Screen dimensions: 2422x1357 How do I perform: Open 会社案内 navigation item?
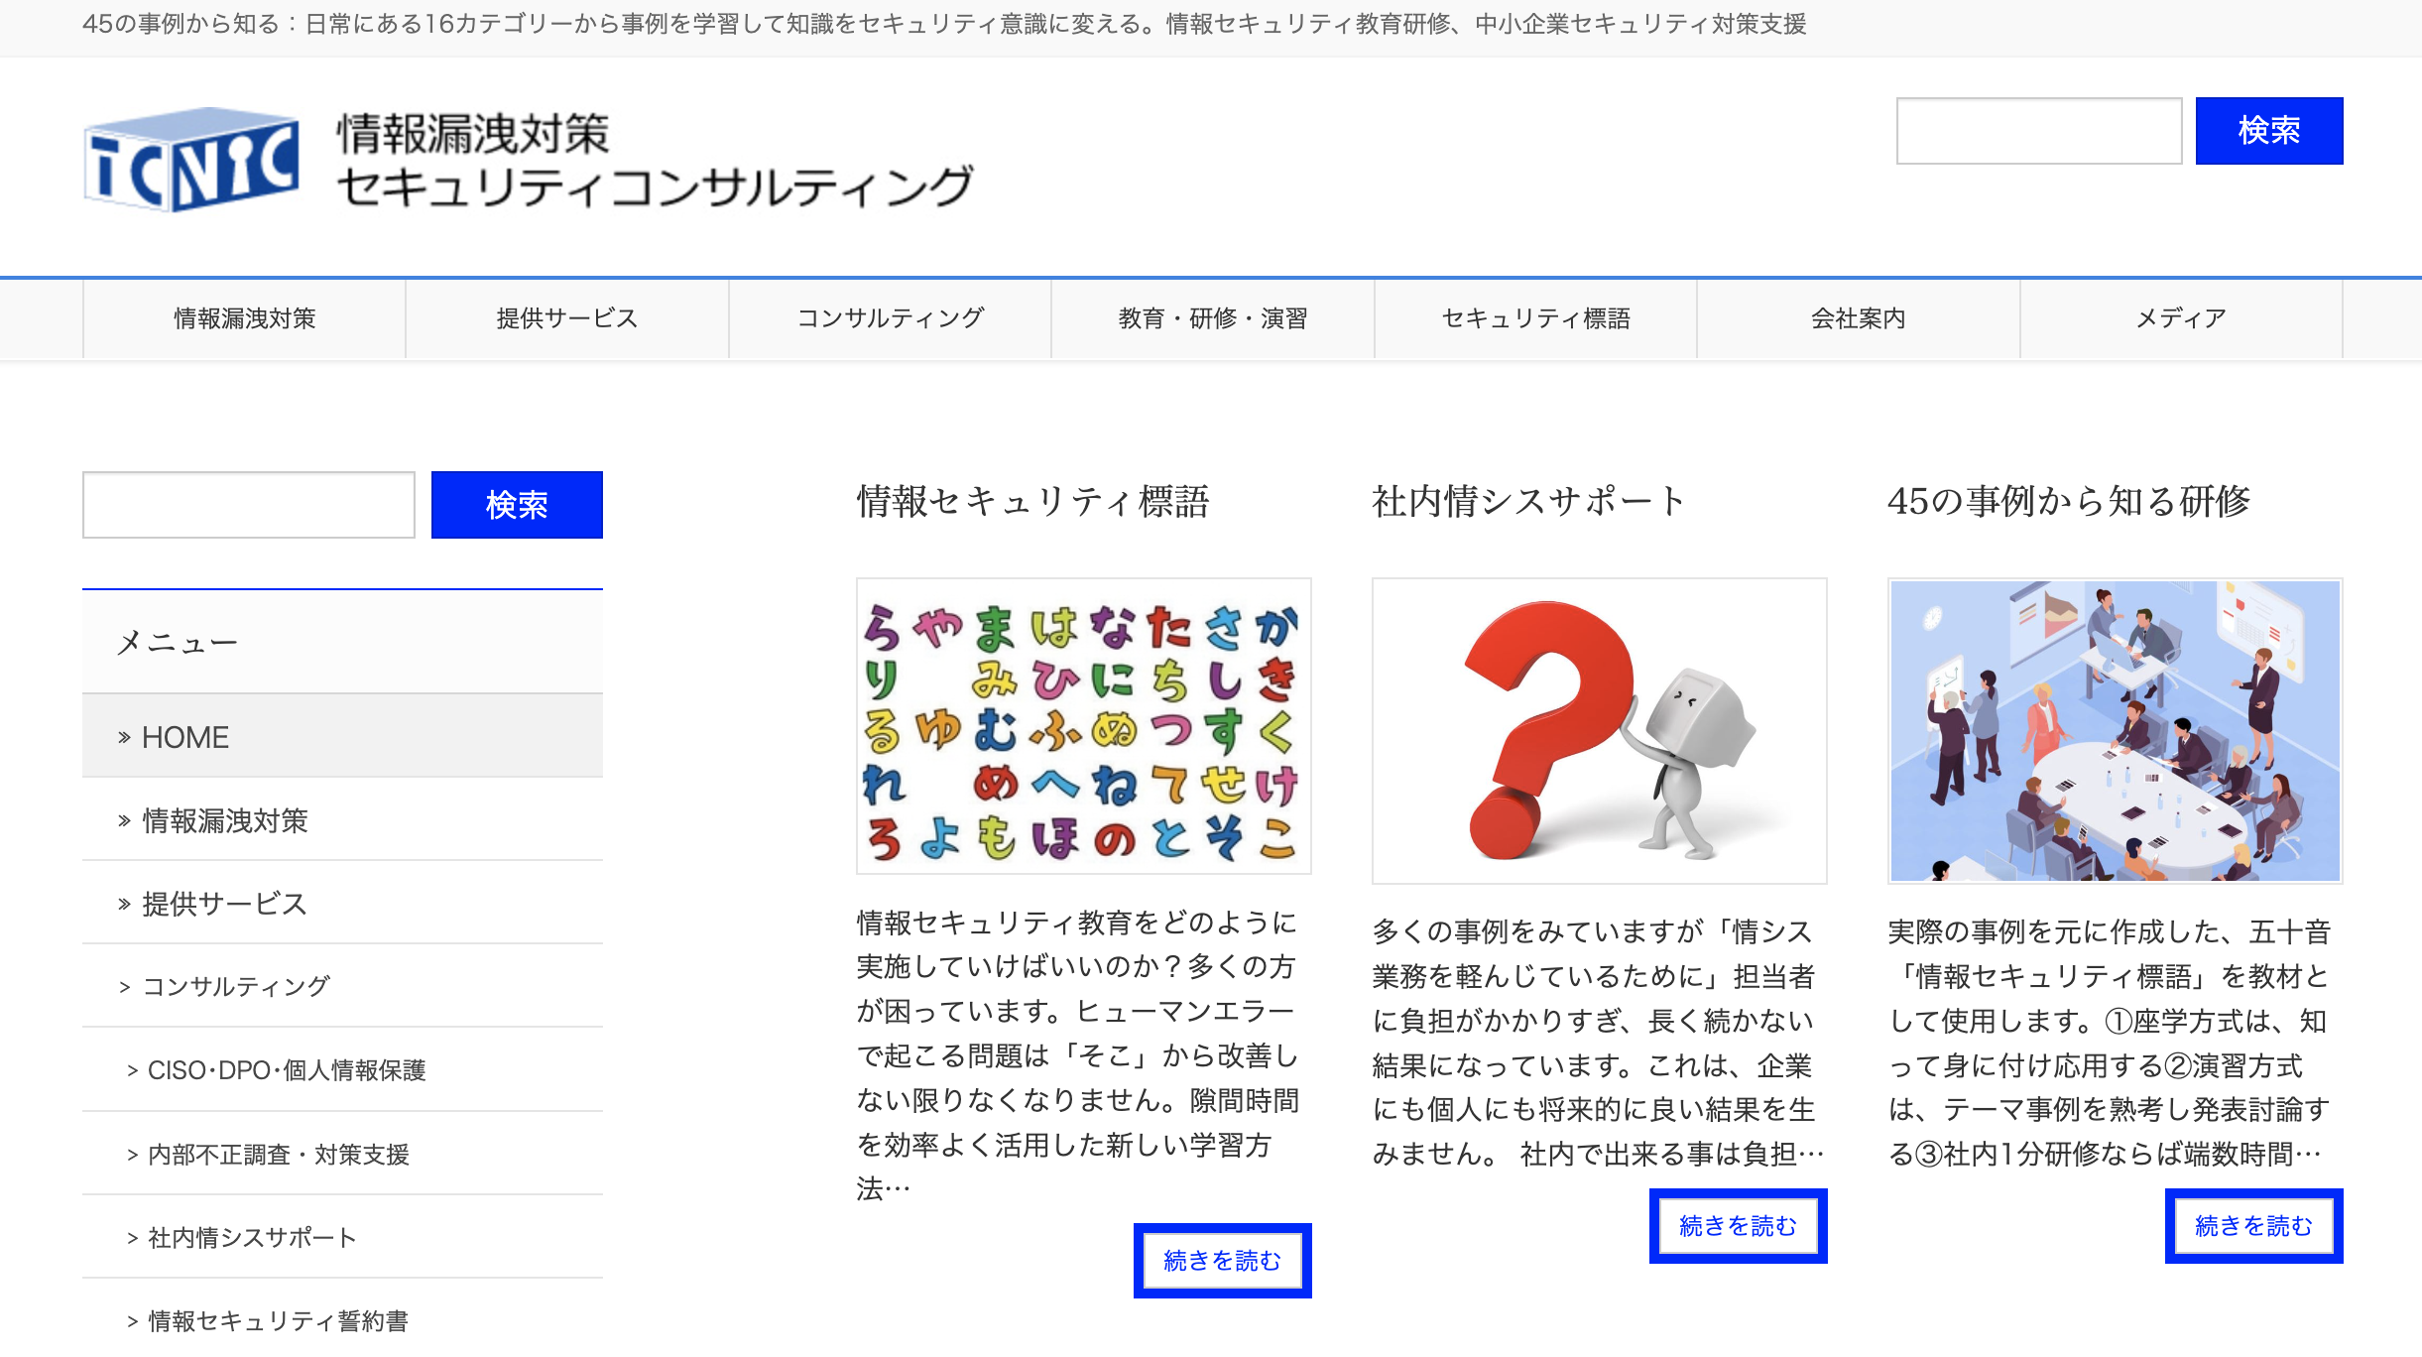[1858, 318]
